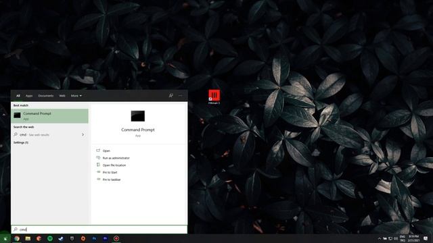This screenshot has height=243, width=433.
Task: Switch to the All search tab
Action: pos(18,96)
